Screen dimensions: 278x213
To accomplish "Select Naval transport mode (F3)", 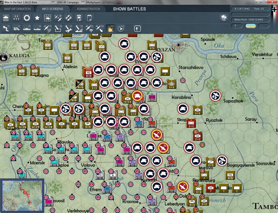I will tap(27, 28).
